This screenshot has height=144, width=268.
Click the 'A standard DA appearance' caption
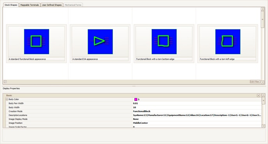click(85, 59)
